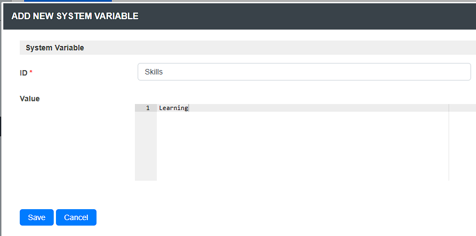Place the cursor at the end of "Learning"
Image resolution: width=476 pixels, height=236 pixels.
coord(188,108)
